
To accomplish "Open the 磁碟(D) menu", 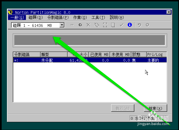I will 36,17.
